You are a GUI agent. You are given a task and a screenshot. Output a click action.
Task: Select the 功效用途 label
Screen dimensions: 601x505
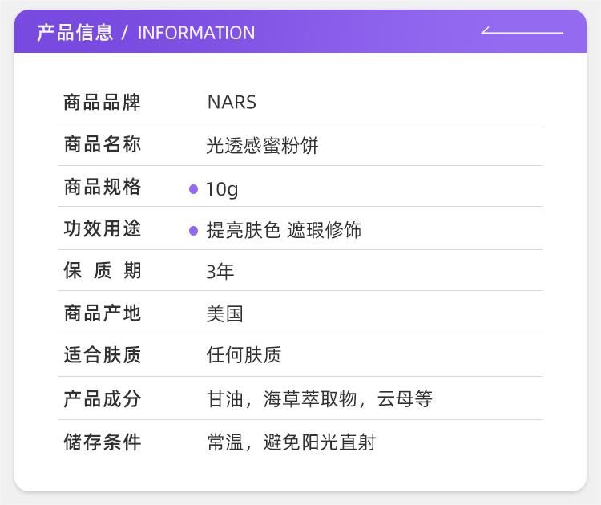click(102, 229)
